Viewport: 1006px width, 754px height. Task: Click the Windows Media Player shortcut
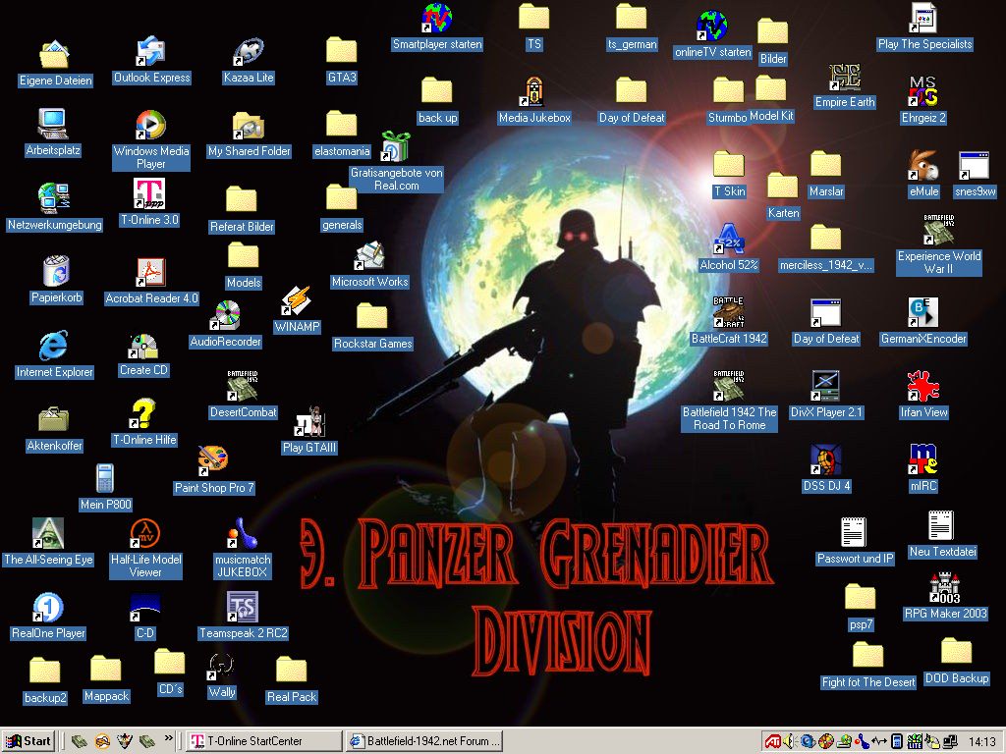coord(150,126)
